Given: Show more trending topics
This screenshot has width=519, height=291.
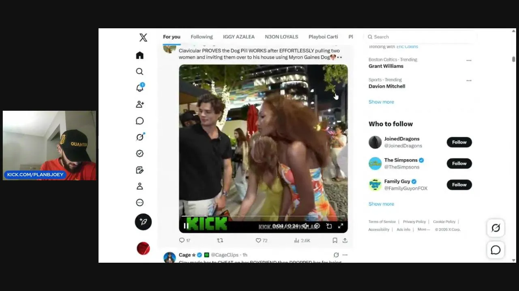Looking at the screenshot, I should tap(381, 102).
